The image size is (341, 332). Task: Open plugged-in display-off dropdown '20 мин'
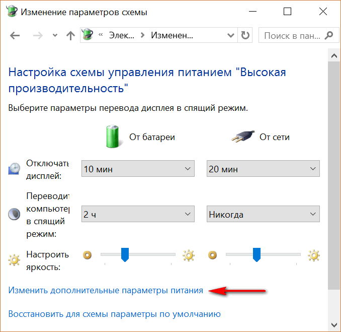coord(263,169)
